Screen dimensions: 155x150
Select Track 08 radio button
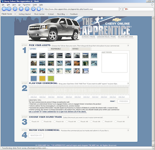(115, 121)
